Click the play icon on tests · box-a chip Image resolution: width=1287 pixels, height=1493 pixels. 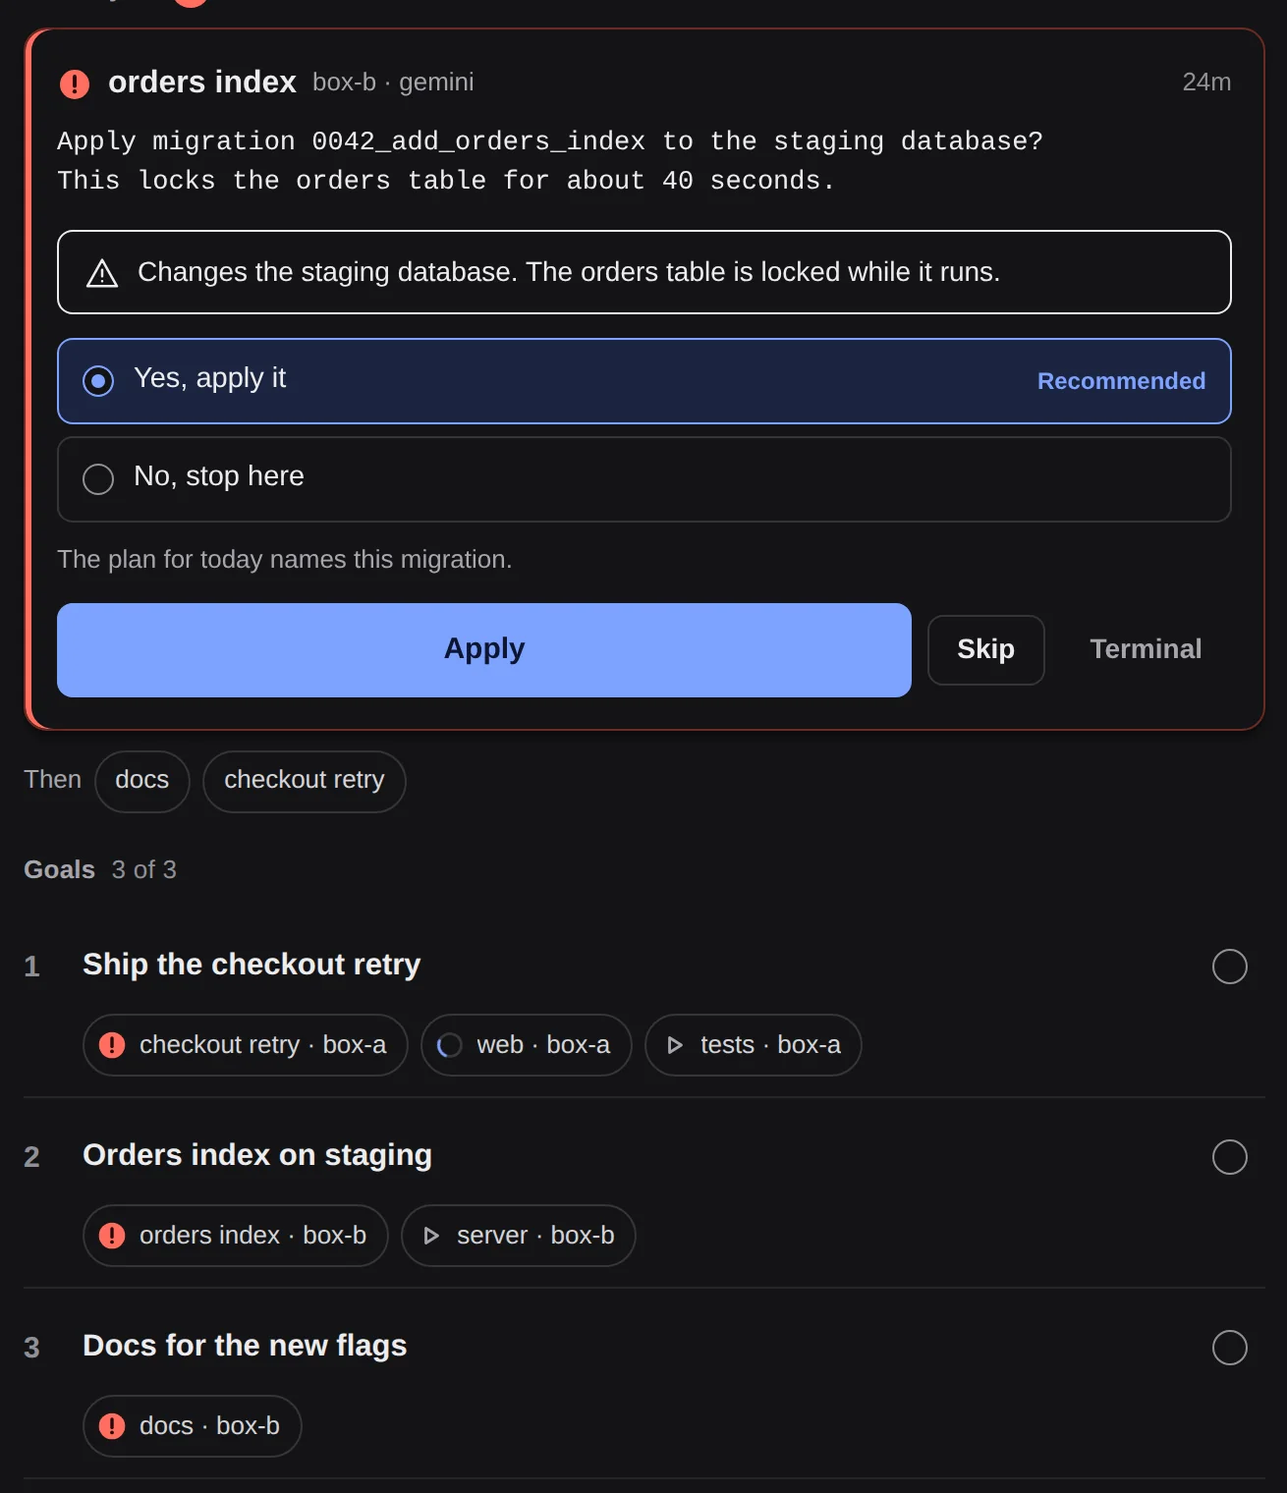[674, 1045]
